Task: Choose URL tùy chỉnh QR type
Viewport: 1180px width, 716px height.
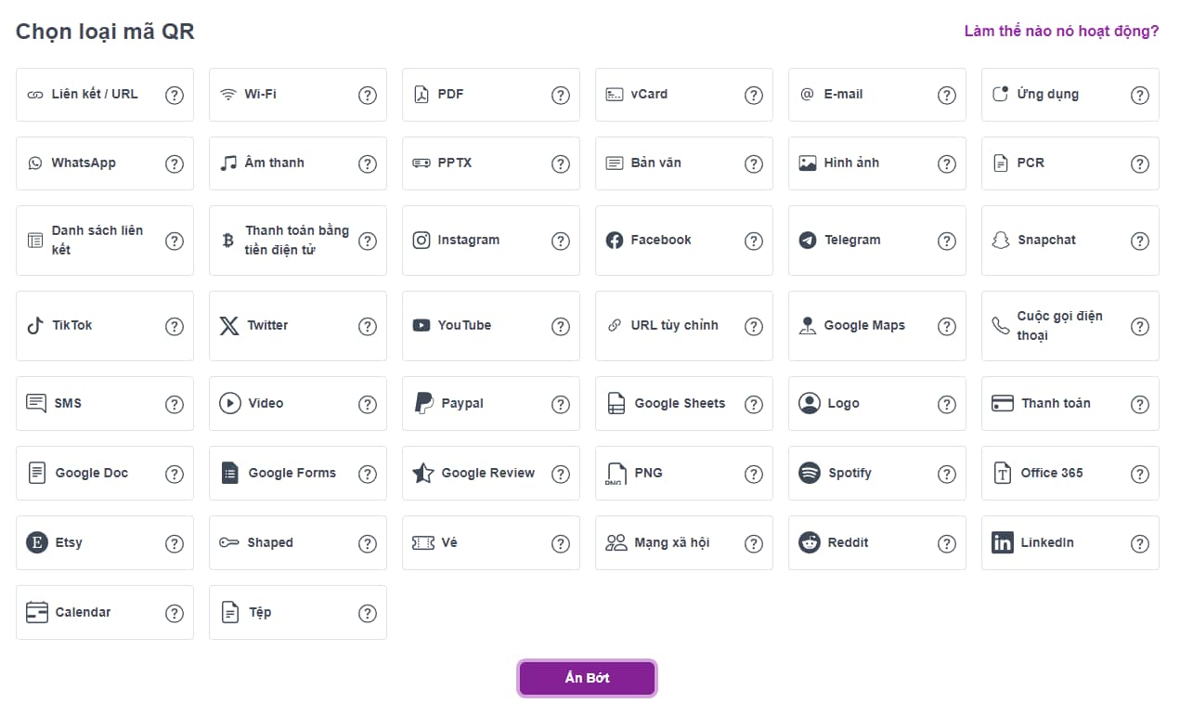Action: (x=684, y=326)
